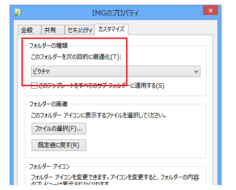
Task: Switch to the 全般 tab
Action: (29, 30)
